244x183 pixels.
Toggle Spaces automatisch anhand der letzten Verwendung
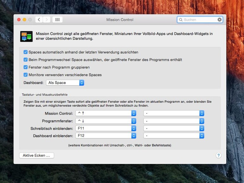(26, 52)
